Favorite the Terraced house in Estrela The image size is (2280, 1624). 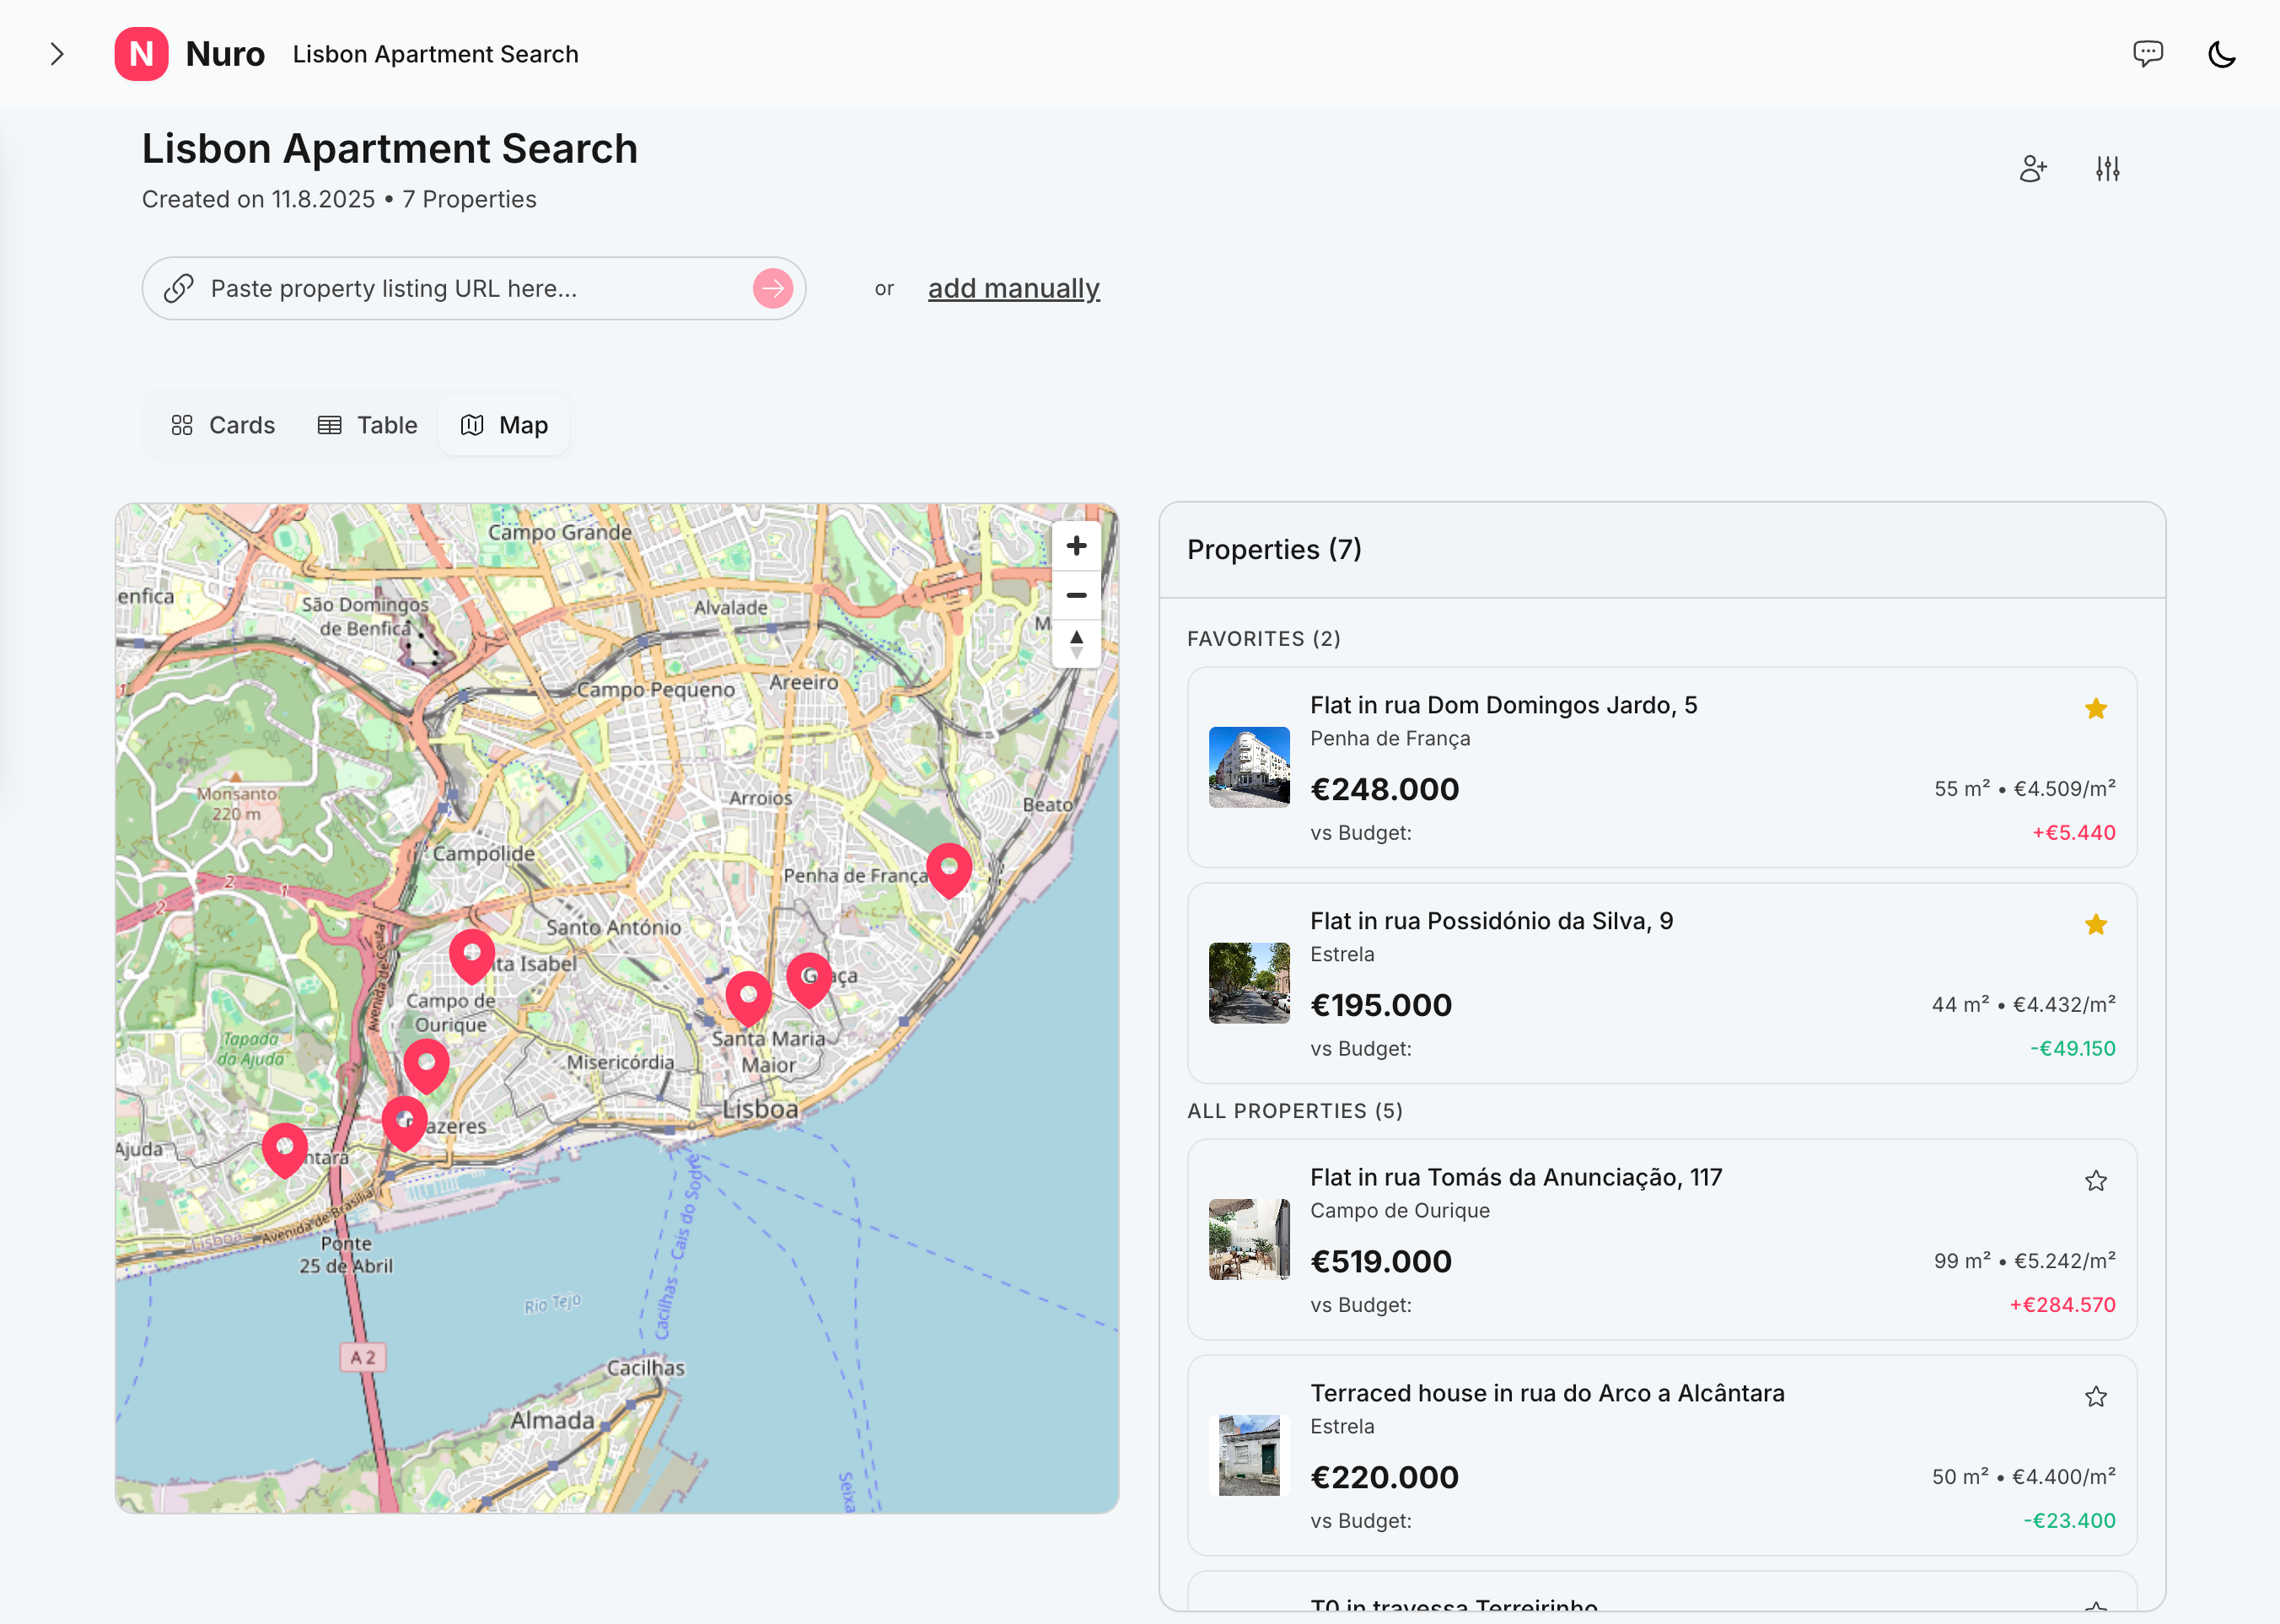2096,1396
